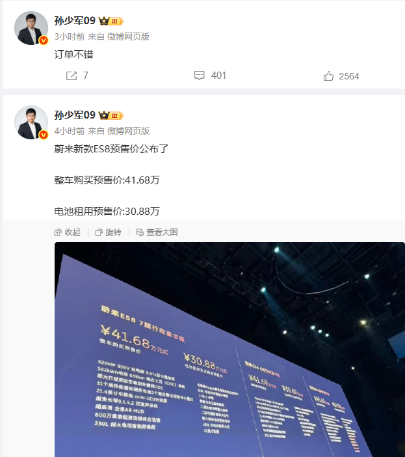Click the repost icon with count 7
The image size is (405, 457).
(x=72, y=76)
